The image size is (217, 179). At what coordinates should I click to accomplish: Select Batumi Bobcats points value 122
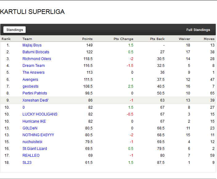point(90,52)
